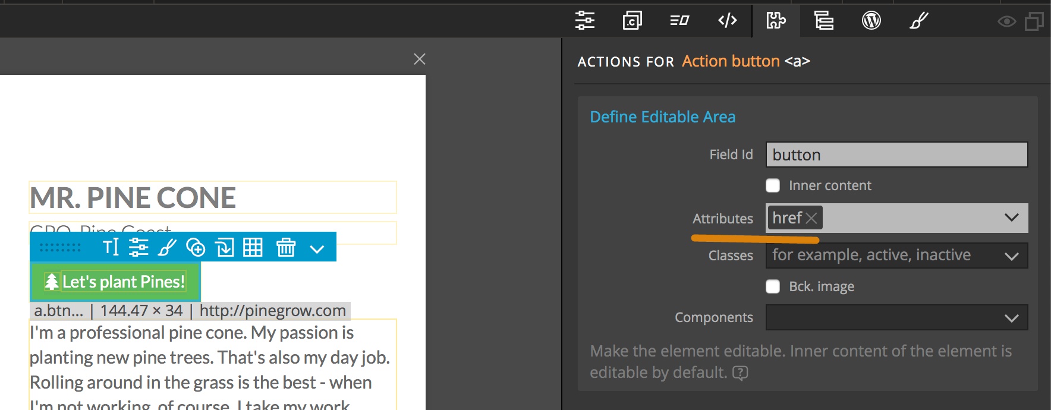This screenshot has width=1051, height=410.
Task: Open the page tree structure panel icon
Action: [823, 20]
